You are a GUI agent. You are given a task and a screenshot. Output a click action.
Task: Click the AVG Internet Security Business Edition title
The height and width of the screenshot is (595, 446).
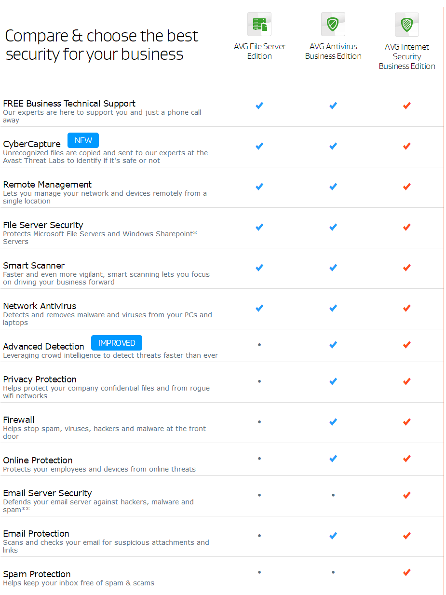[407, 56]
